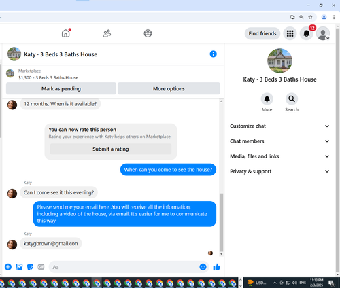This screenshot has width=340, height=288.
Task: Click message 'Can I come see it this evening?'
Action: (x=58, y=192)
